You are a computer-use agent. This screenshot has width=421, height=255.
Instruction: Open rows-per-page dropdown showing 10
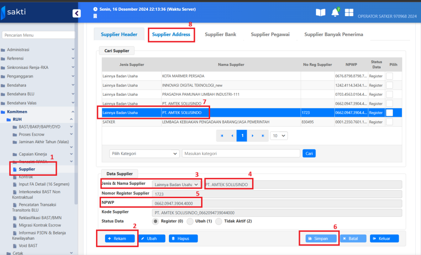pos(278,136)
